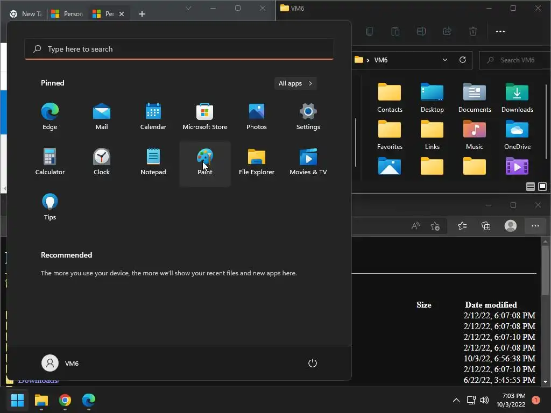551x413 pixels.
Task: Launch Movies & TV app
Action: click(x=308, y=162)
